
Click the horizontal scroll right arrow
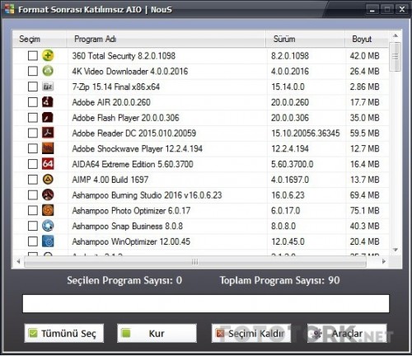(384, 261)
